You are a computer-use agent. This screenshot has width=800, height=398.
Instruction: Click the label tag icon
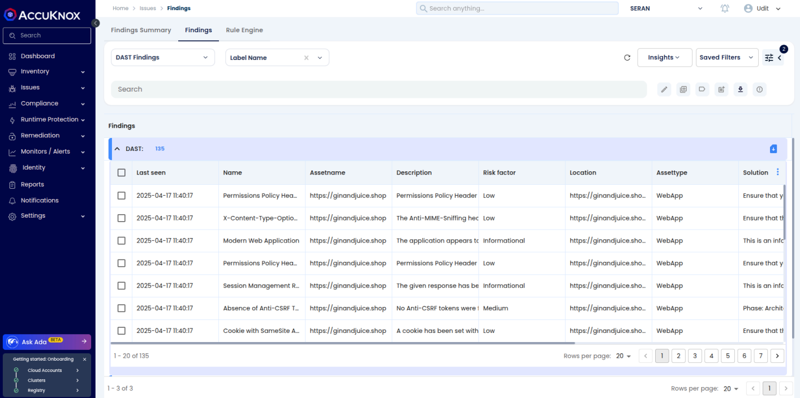tap(702, 89)
